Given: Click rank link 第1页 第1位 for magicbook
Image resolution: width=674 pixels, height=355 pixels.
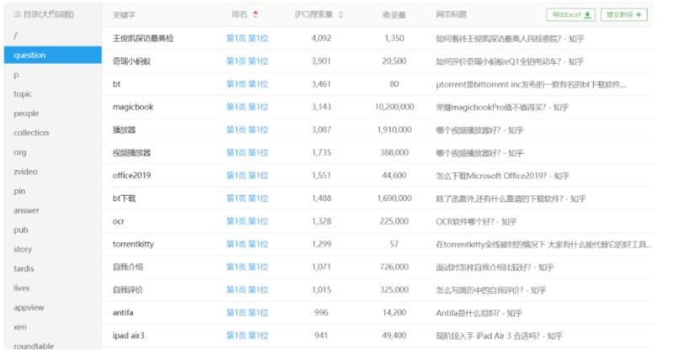Looking at the screenshot, I should pos(247,107).
